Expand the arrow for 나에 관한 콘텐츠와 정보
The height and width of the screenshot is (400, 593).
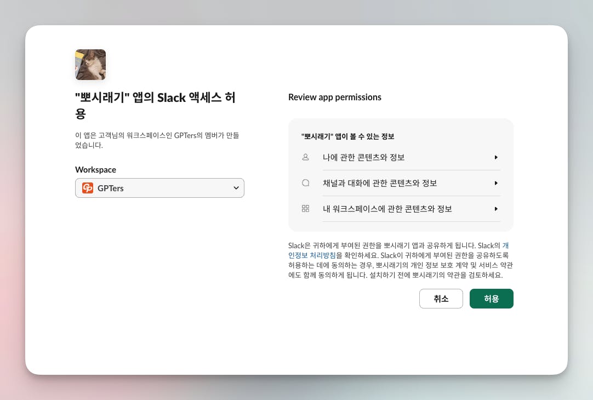click(x=496, y=157)
